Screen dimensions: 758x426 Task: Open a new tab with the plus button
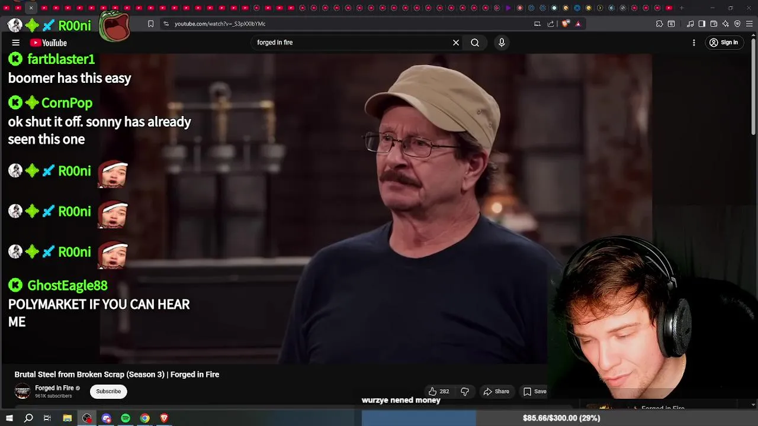click(x=682, y=8)
